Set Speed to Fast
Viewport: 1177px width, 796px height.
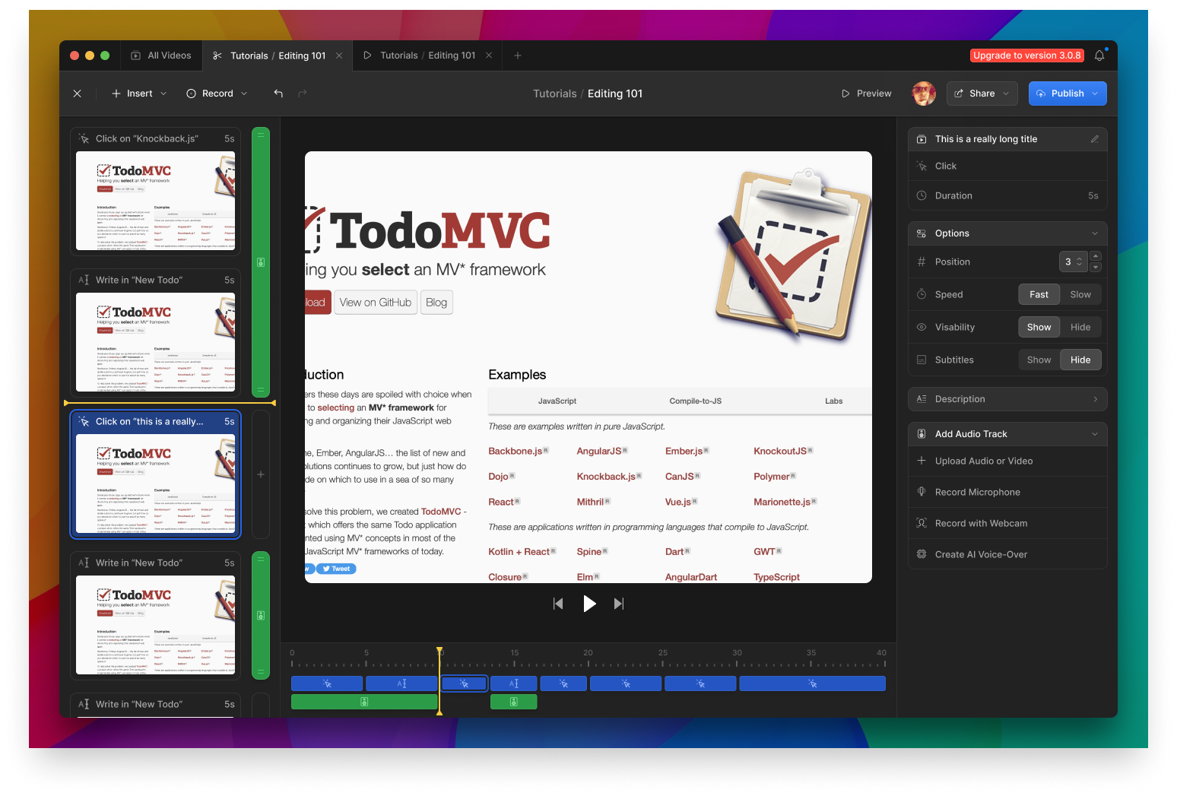tap(1039, 294)
